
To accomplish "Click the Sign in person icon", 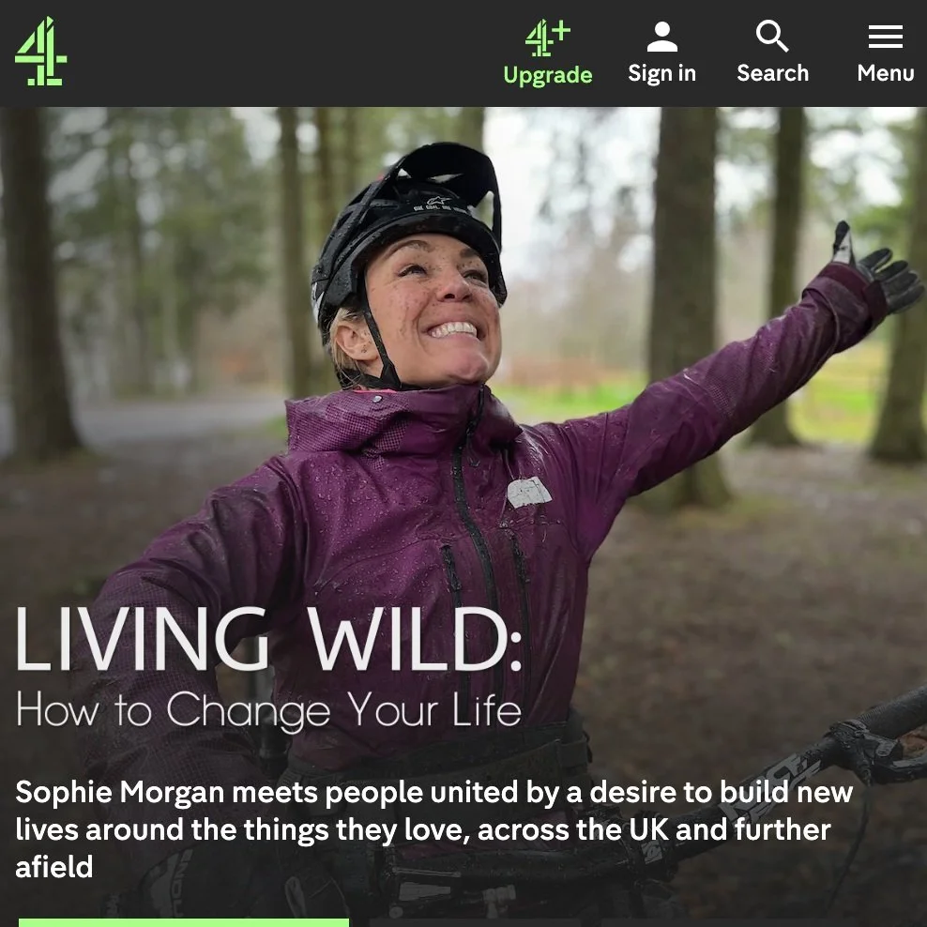I will (662, 37).
